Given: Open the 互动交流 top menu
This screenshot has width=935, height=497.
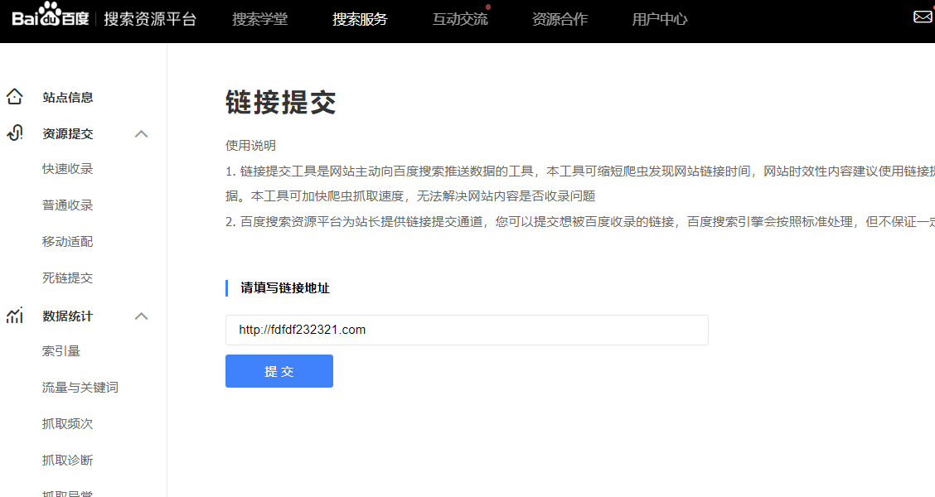Looking at the screenshot, I should point(460,19).
